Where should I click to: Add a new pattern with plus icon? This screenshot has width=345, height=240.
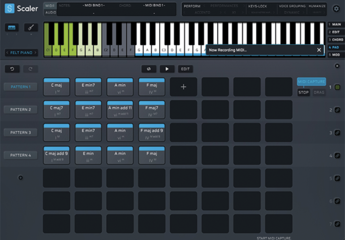[x=21, y=178]
